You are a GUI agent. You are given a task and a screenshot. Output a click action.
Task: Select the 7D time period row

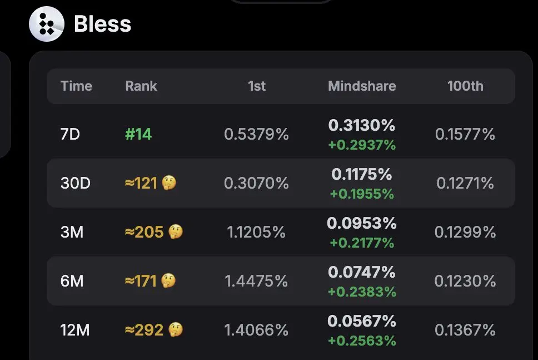click(x=281, y=134)
